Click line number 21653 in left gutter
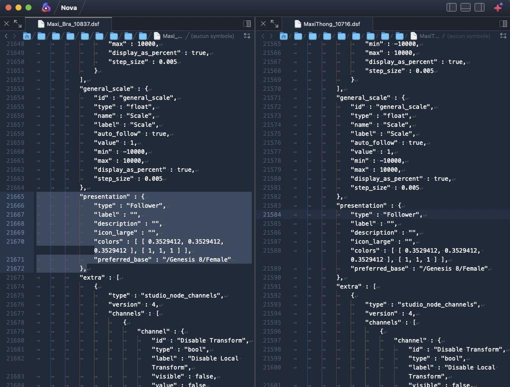The height and width of the screenshot is (387, 510). [x=15, y=88]
